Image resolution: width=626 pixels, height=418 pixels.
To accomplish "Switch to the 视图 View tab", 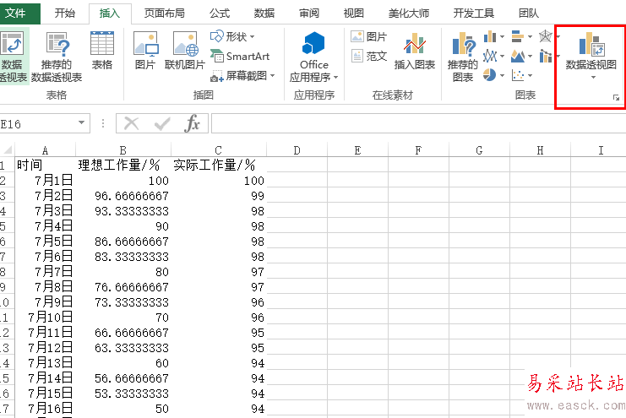I will (x=354, y=14).
